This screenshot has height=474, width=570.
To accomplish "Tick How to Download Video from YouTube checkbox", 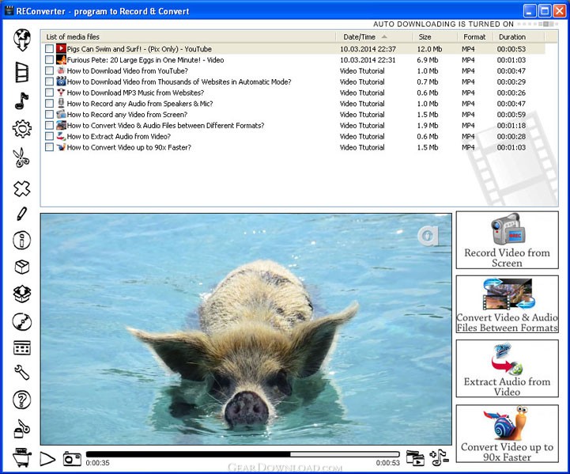I will pos(50,70).
